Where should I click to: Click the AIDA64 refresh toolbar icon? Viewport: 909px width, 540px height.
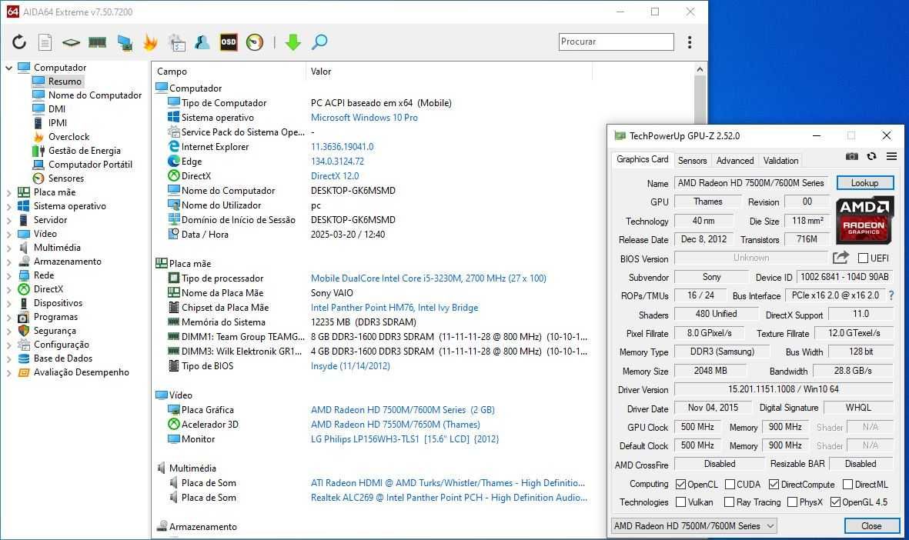tap(19, 42)
